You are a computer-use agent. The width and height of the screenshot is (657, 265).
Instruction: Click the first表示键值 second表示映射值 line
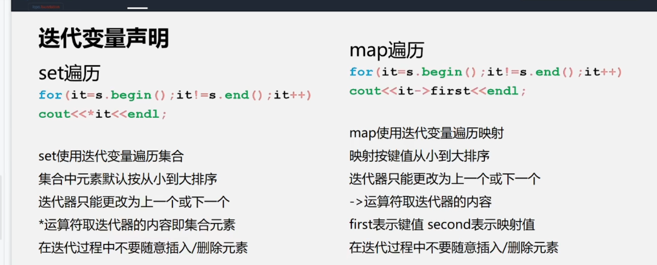tap(442, 225)
